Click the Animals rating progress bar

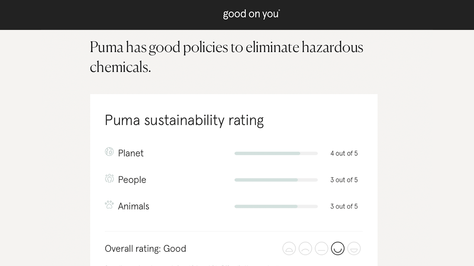pos(276,207)
